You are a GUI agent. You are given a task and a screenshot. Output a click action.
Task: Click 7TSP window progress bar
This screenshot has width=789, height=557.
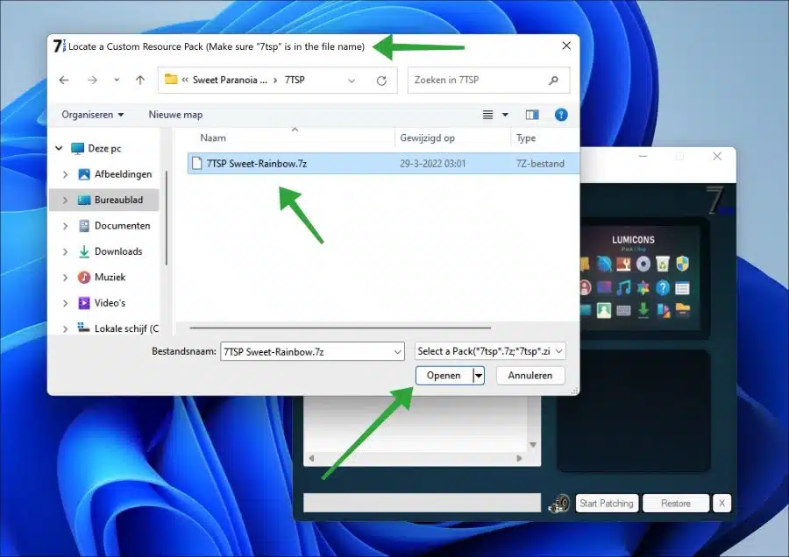423,503
